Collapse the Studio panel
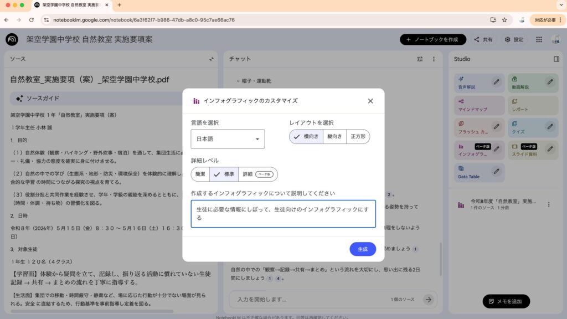The width and height of the screenshot is (567, 319). pyautogui.click(x=556, y=59)
